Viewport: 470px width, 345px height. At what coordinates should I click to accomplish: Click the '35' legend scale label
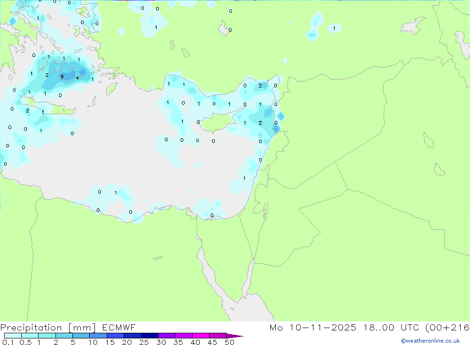click(x=178, y=342)
